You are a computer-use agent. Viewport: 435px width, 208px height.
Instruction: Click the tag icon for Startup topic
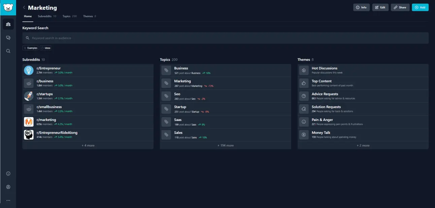166,109
